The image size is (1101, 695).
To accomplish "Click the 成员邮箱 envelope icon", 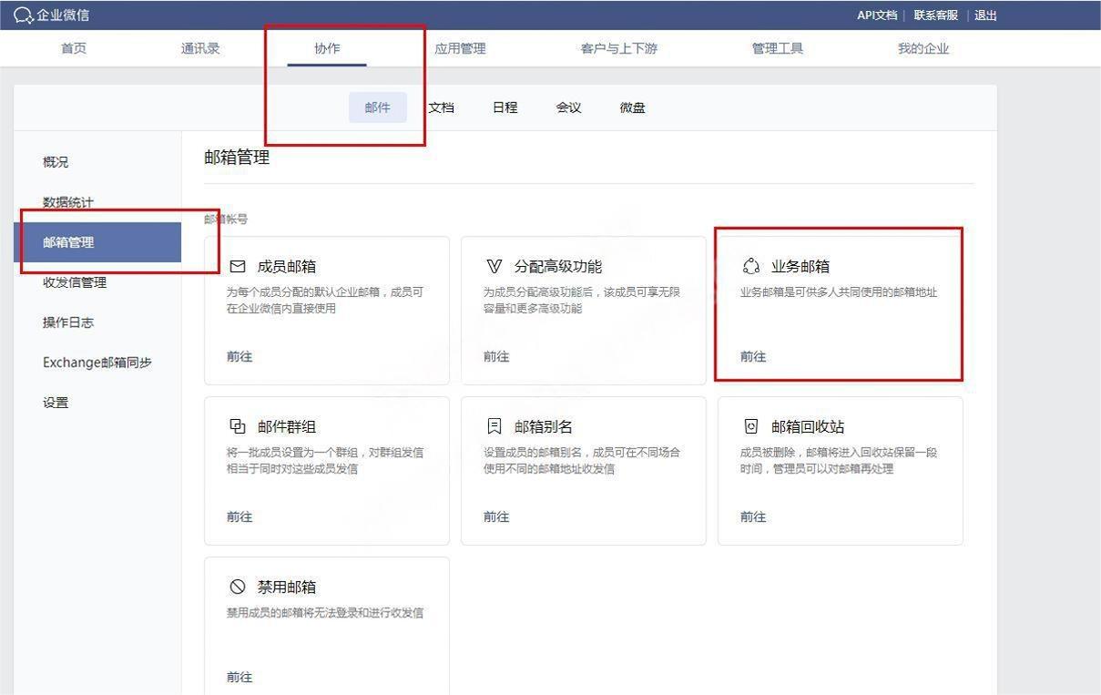I will coord(238,267).
